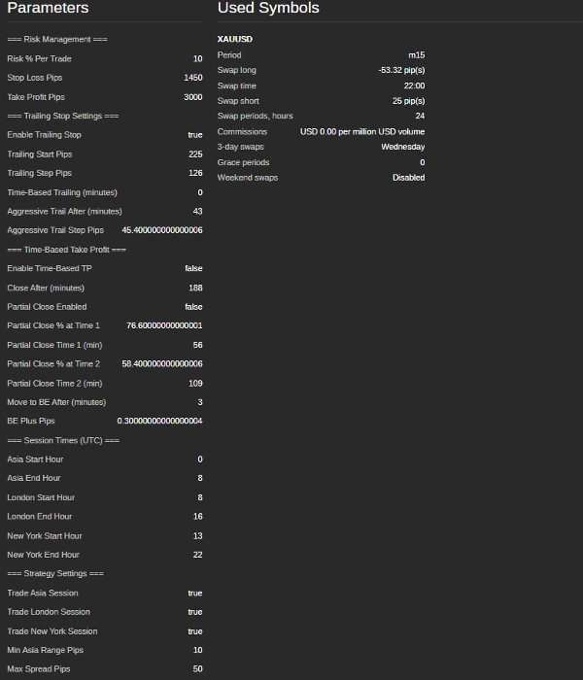Click London End Hour value 16
The image size is (583, 680).
198,517
